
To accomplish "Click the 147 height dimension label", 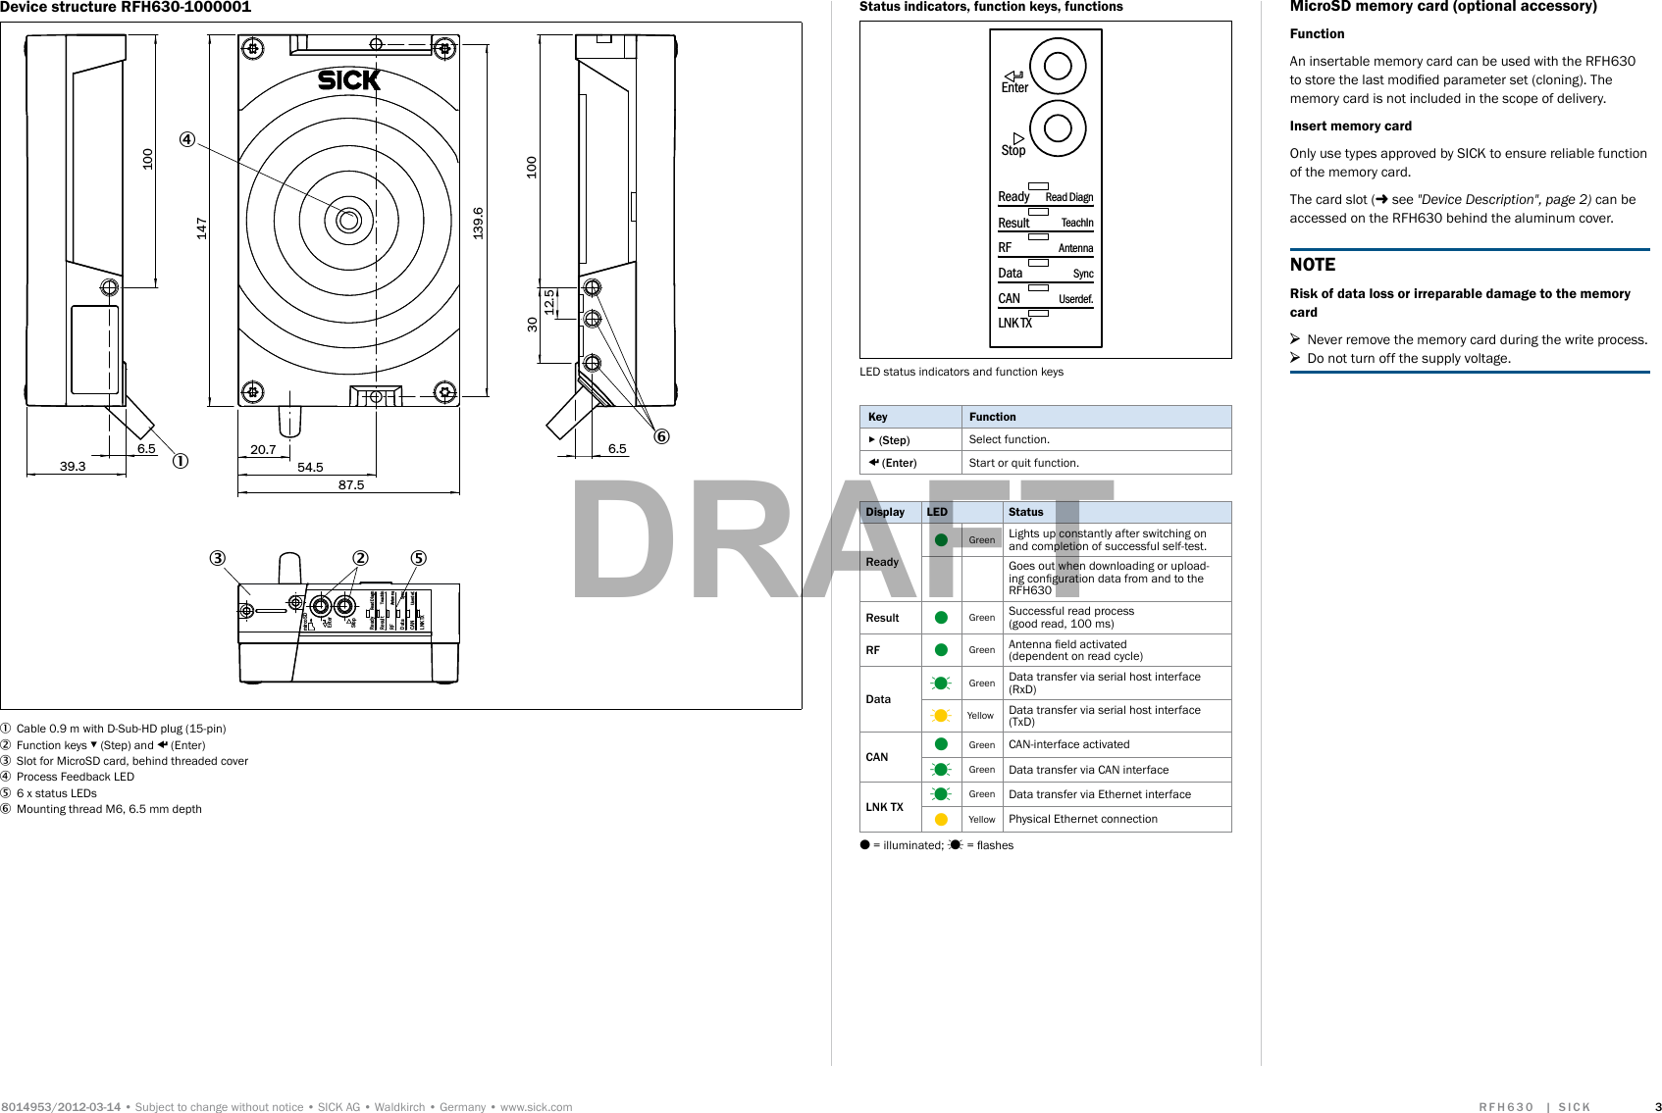I will point(201,228).
